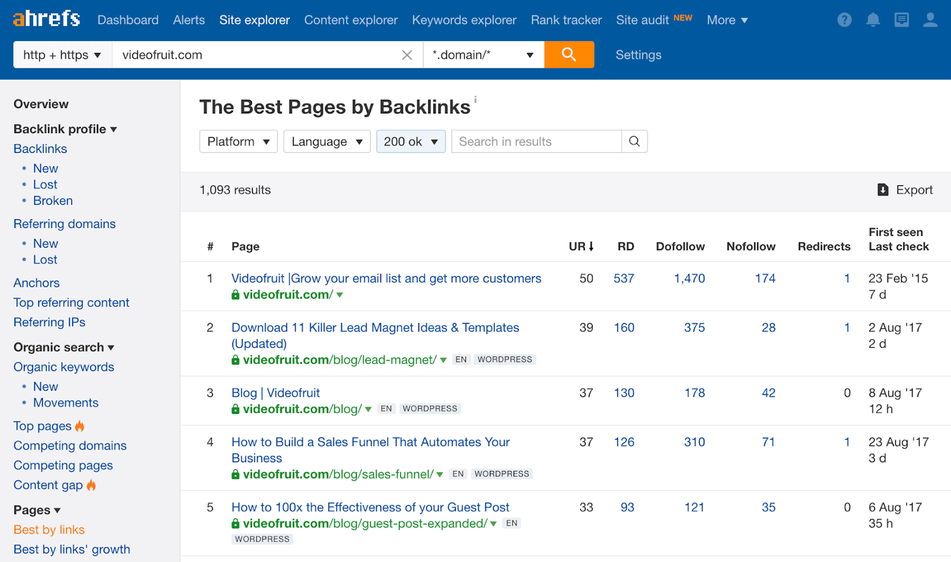Open the user account icon
This screenshot has width=951, height=562.
point(930,20)
